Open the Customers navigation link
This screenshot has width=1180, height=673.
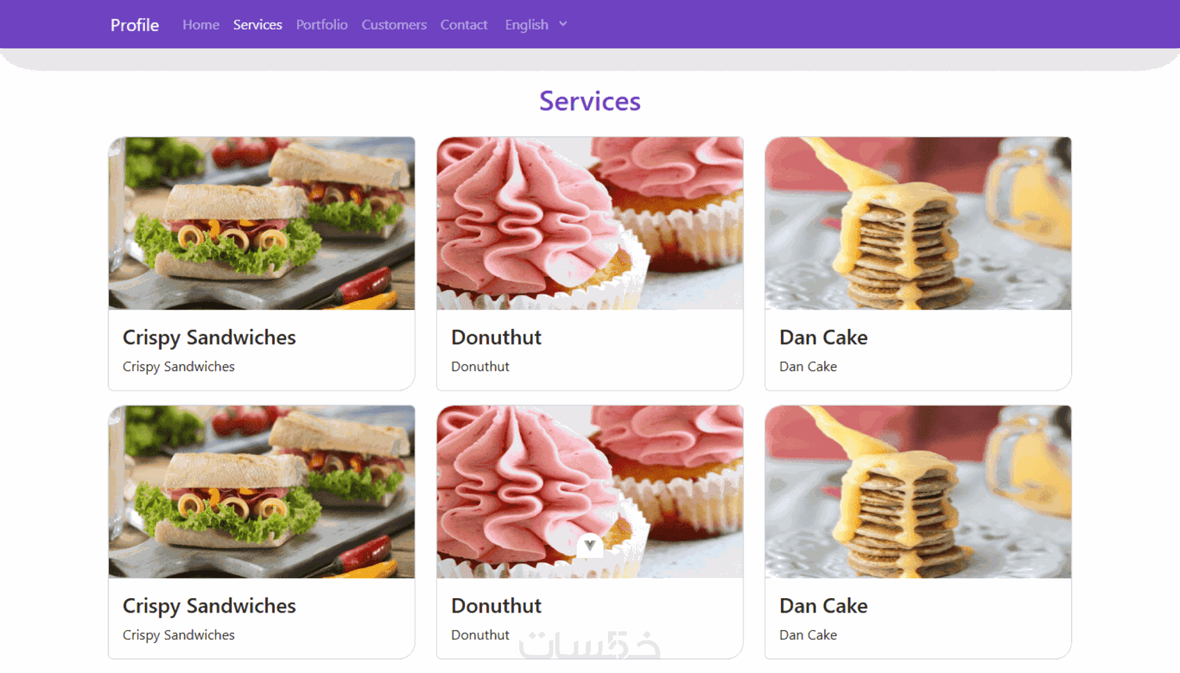[x=394, y=24]
